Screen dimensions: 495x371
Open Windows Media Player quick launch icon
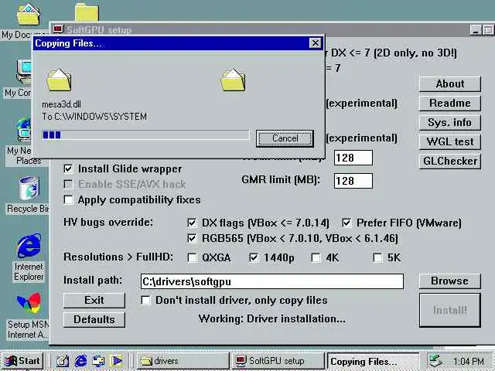pos(117,361)
